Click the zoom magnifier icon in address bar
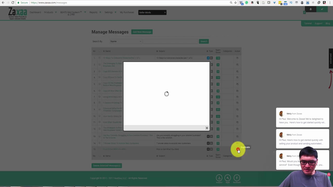The width and height of the screenshot is (333, 187). pyautogui.click(x=231, y=3)
